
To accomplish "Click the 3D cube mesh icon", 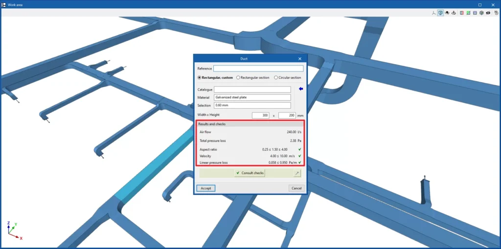I will [x=481, y=13].
